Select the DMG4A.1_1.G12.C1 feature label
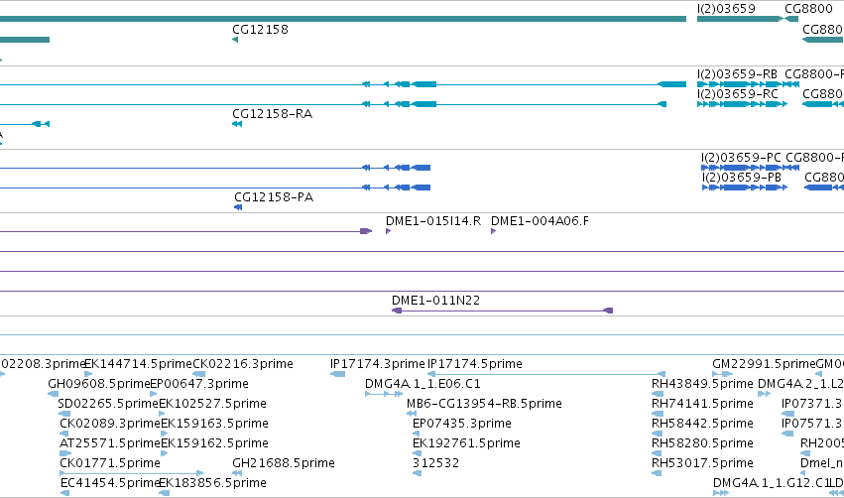This screenshot has width=844, height=498. pyautogui.click(x=771, y=483)
